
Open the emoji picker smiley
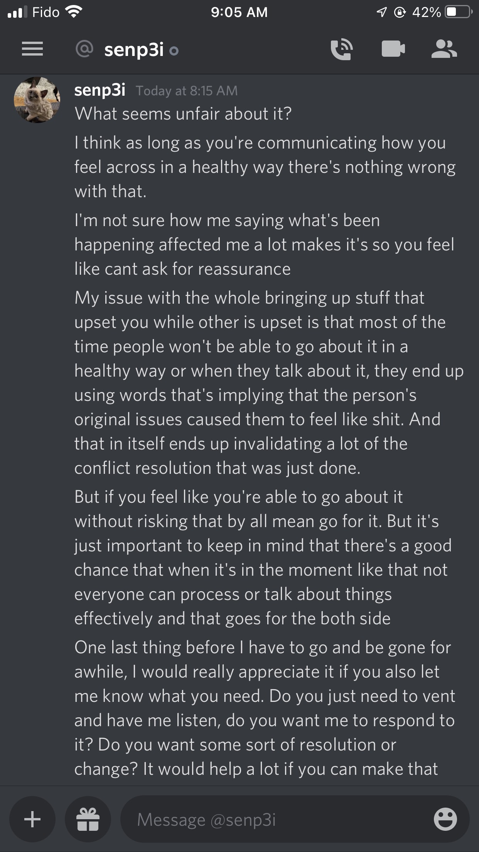point(445,819)
